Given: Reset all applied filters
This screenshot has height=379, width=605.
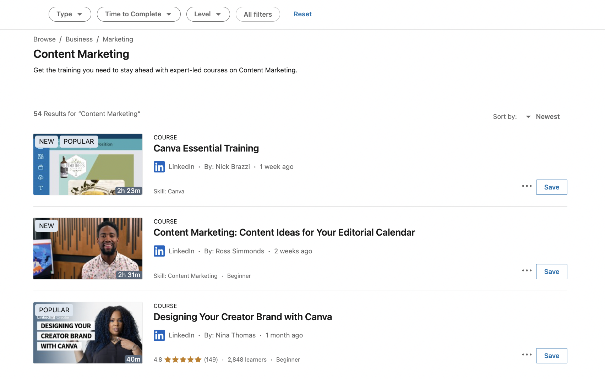Looking at the screenshot, I should (x=302, y=14).
